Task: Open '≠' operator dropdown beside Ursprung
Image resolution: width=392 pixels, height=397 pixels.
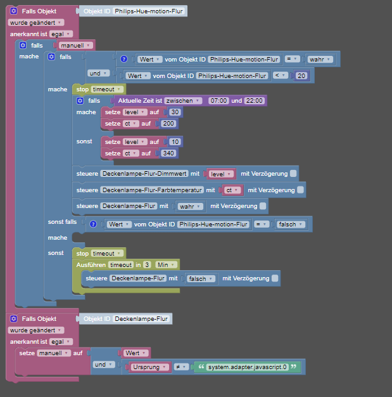Action: tap(181, 367)
